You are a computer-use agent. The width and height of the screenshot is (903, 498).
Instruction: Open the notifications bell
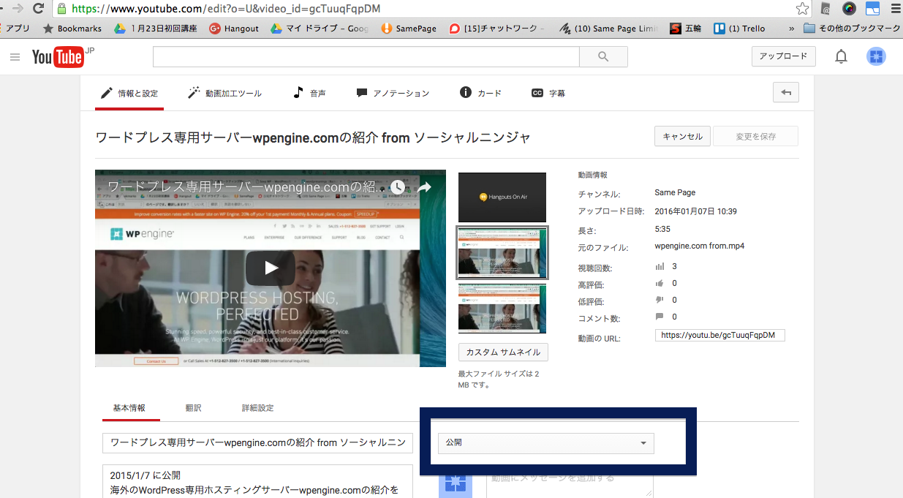842,56
